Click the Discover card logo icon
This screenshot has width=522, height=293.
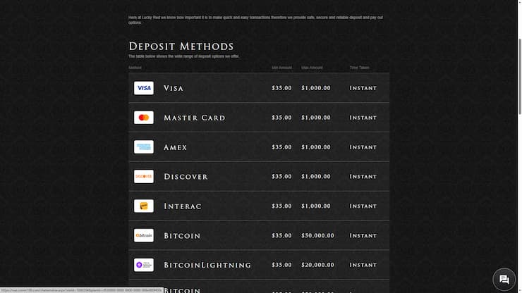pos(144,177)
